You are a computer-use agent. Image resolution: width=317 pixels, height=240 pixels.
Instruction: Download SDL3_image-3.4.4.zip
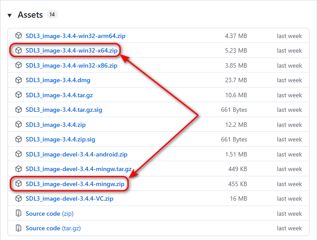[x=56, y=125]
